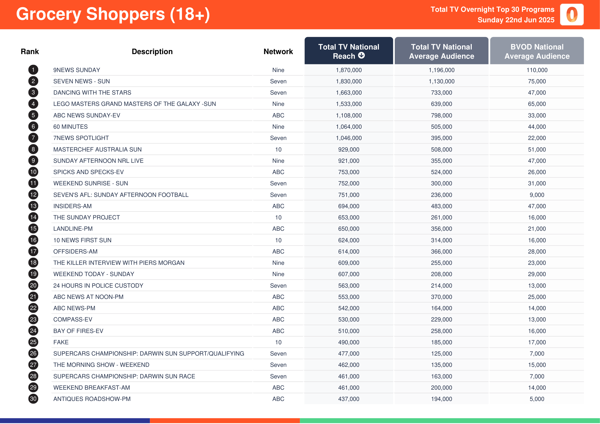The width and height of the screenshot is (600, 424).
Task: Click the rank 15 circle badge
Action: [x=33, y=229]
